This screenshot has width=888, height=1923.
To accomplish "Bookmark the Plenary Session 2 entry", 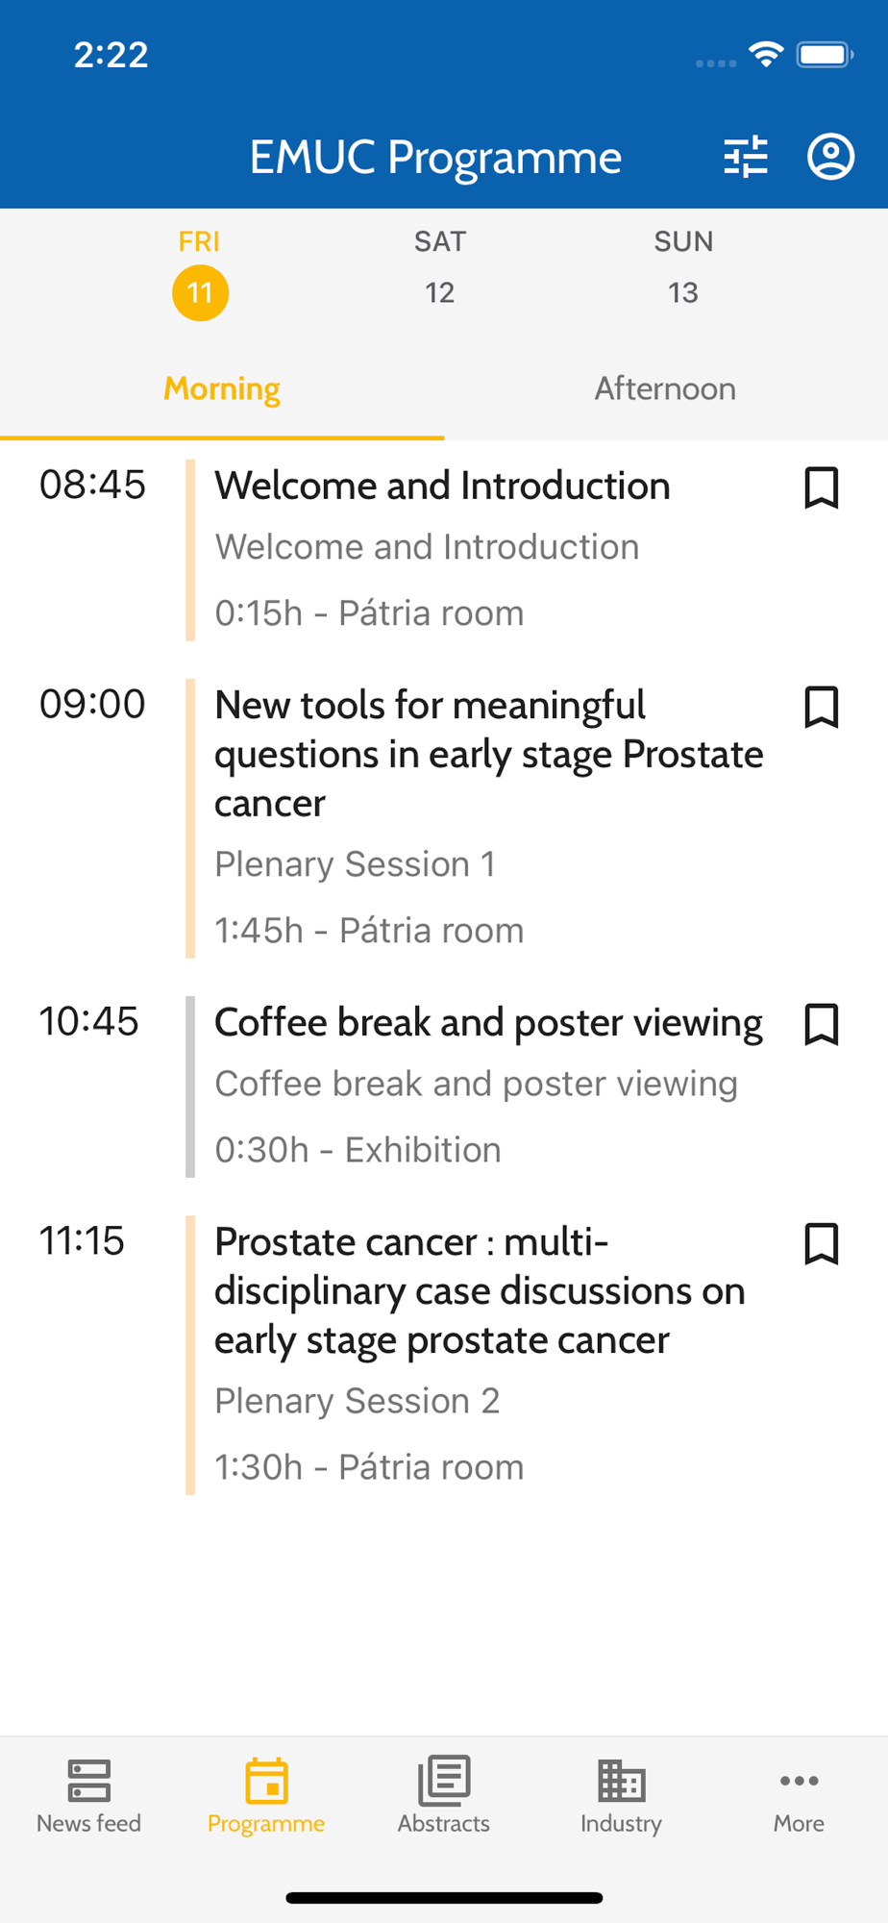I will (822, 1244).
